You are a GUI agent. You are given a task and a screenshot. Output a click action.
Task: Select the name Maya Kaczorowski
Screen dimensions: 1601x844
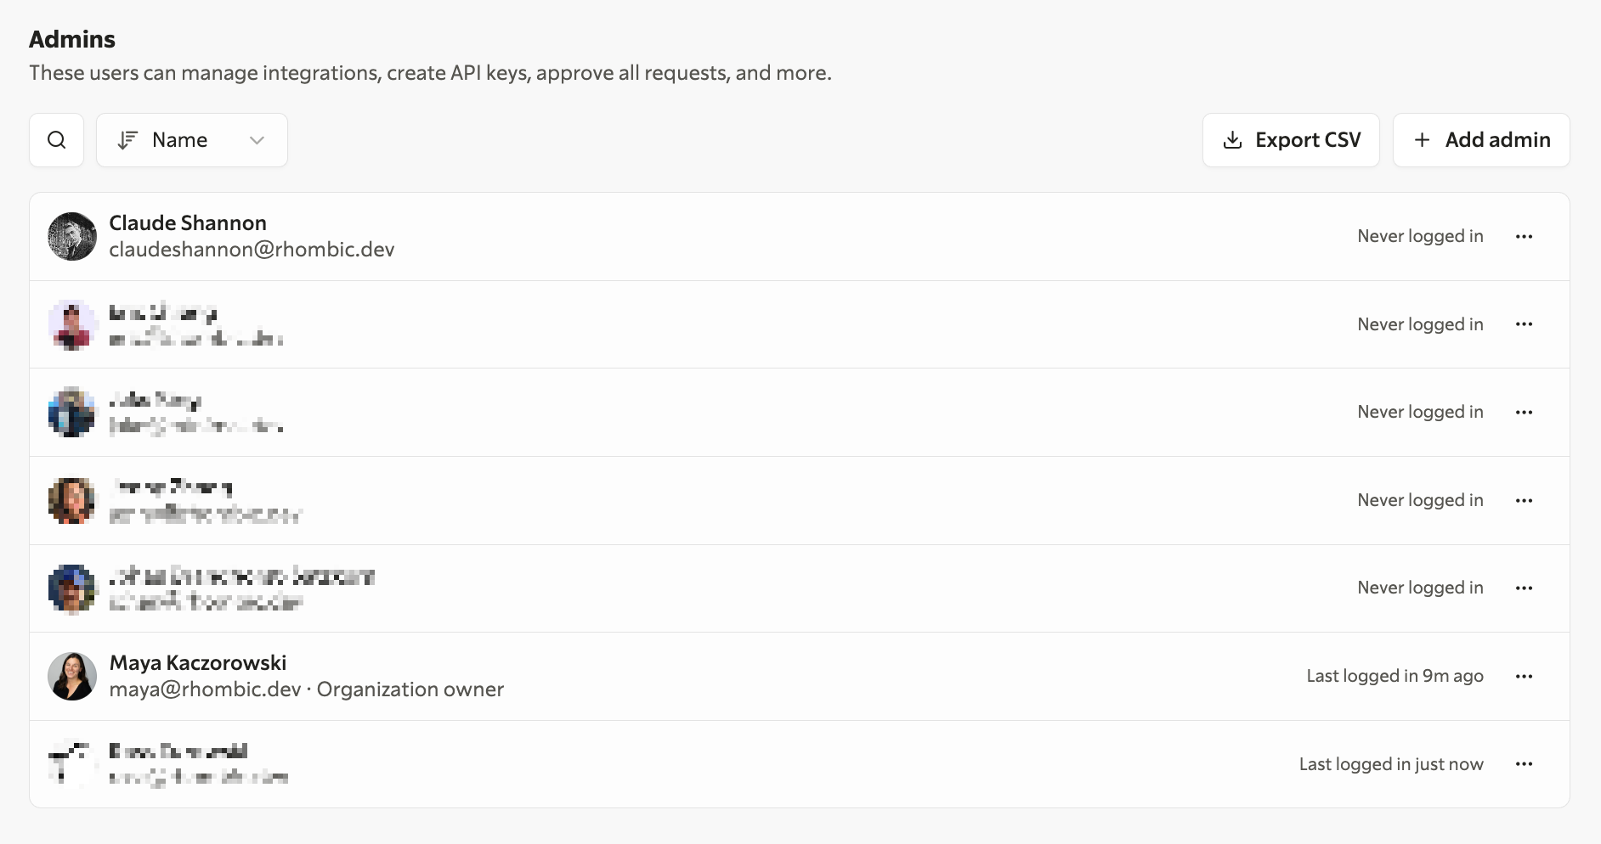coord(198,663)
